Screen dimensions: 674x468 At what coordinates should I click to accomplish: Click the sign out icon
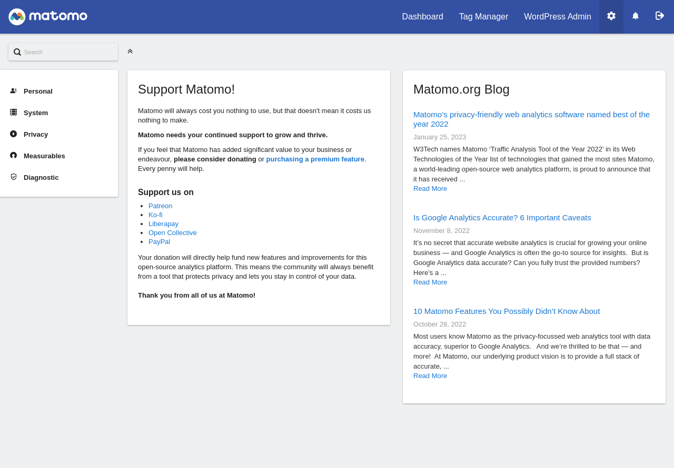point(660,16)
